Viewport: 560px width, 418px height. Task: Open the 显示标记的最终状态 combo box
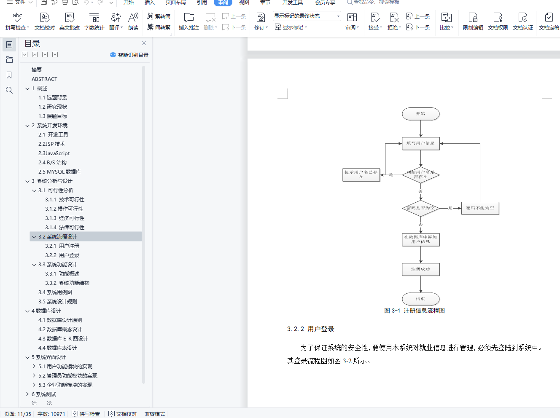click(307, 16)
